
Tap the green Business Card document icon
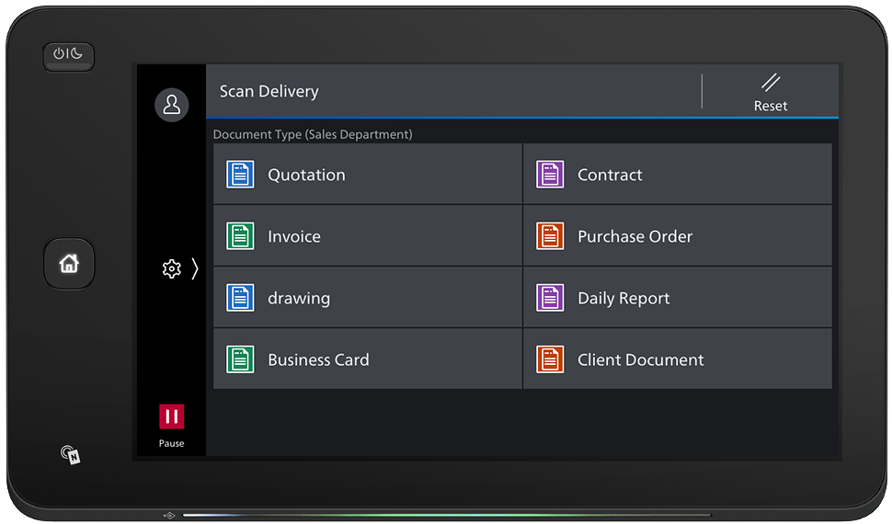[x=240, y=359]
